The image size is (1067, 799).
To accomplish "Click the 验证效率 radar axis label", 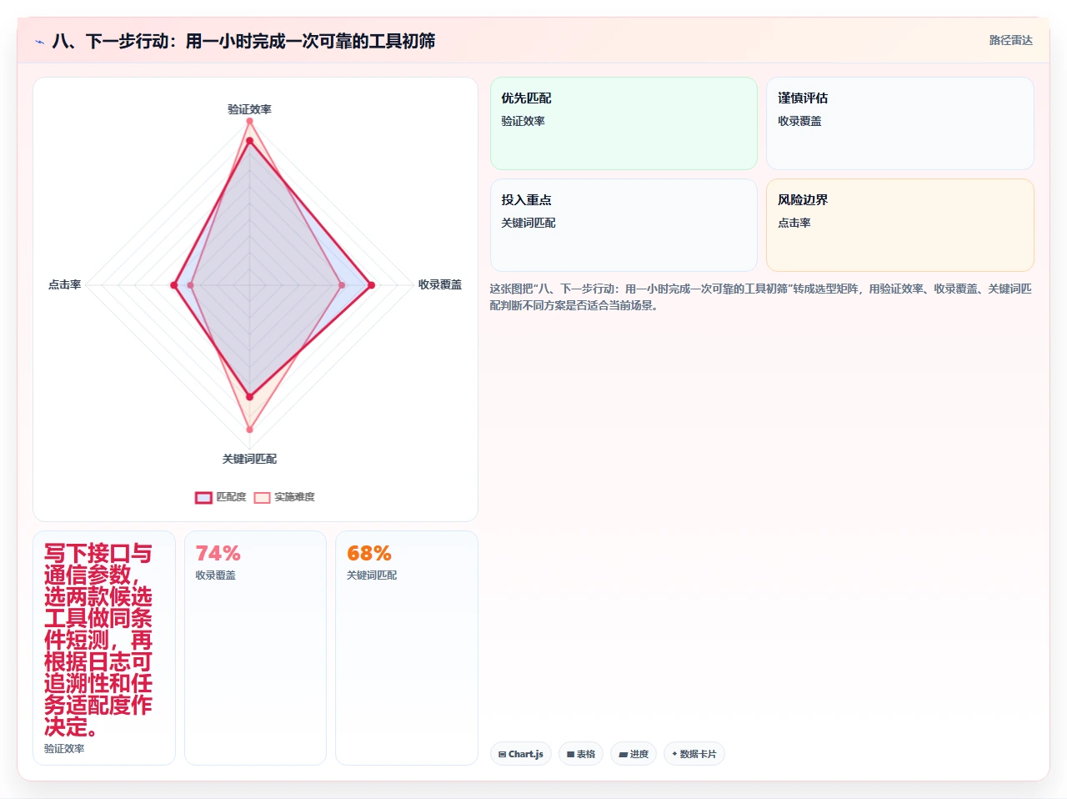I will (x=249, y=109).
